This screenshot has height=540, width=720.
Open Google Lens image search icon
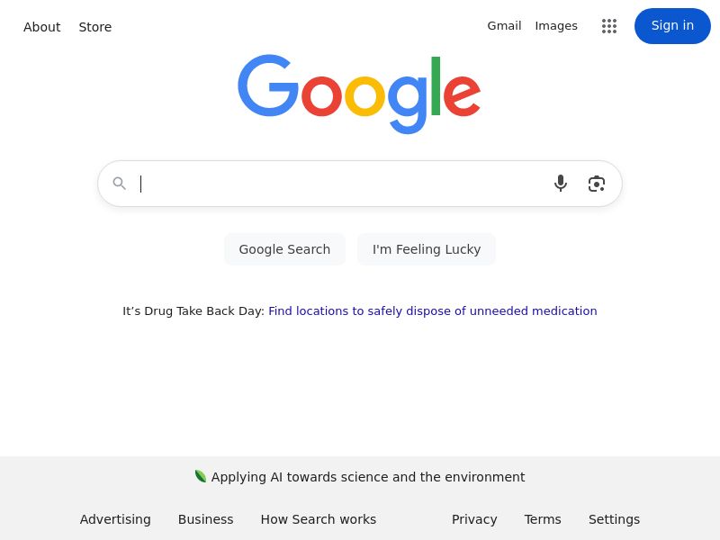pyautogui.click(x=597, y=184)
